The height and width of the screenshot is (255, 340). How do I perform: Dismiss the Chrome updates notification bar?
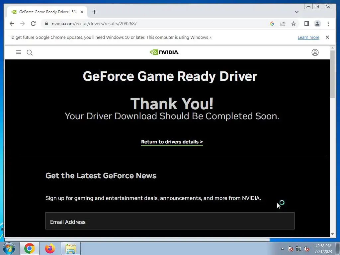point(327,37)
